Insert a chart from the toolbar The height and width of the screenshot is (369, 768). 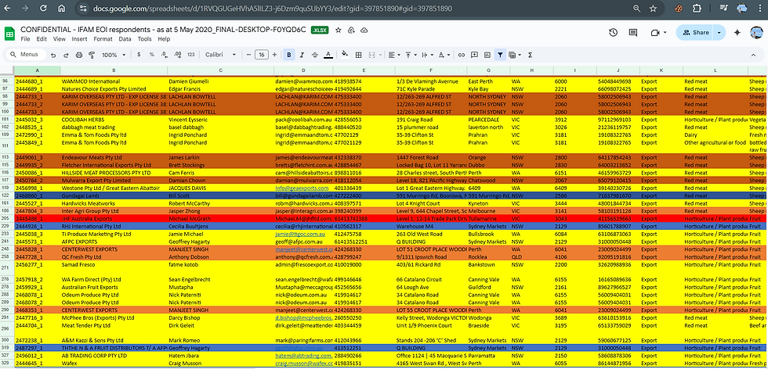[x=487, y=55]
